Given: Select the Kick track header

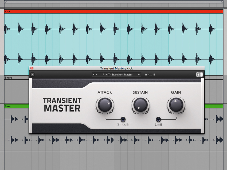Looking at the screenshot, I should point(114,11).
